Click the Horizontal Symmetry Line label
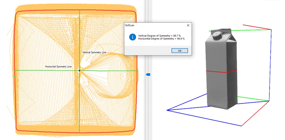The image size is (285, 140). click(x=58, y=66)
